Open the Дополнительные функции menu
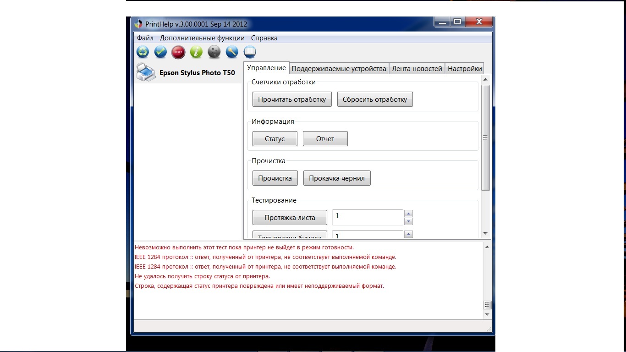The height and width of the screenshot is (352, 626). [x=202, y=38]
